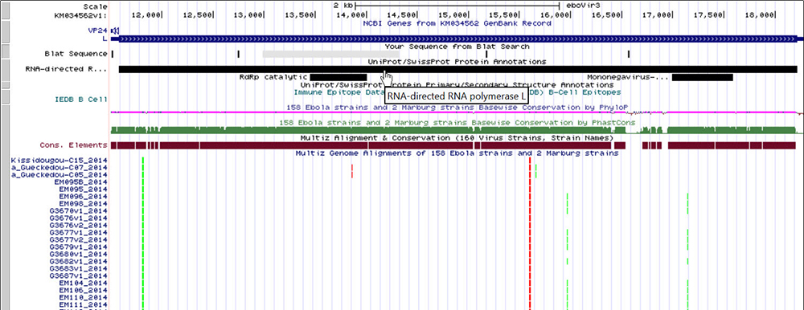Open the G3670v1_2014 strain label
The height and width of the screenshot is (310, 804).
pos(79,210)
